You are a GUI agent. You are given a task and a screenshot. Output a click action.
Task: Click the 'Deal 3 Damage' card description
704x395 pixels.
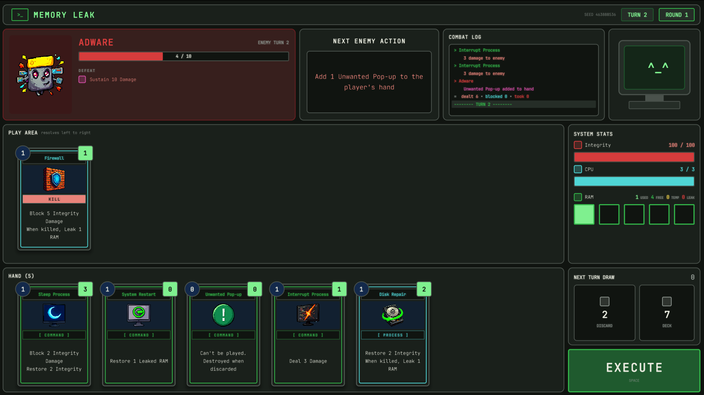coord(308,361)
